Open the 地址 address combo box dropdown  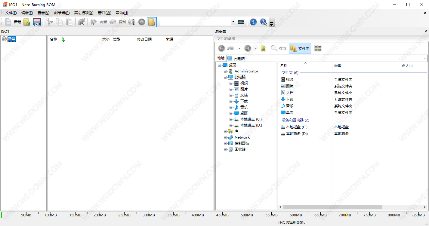(x=425, y=59)
